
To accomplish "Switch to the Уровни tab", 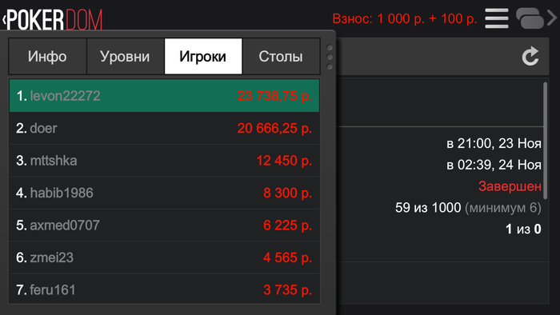I will [x=125, y=57].
